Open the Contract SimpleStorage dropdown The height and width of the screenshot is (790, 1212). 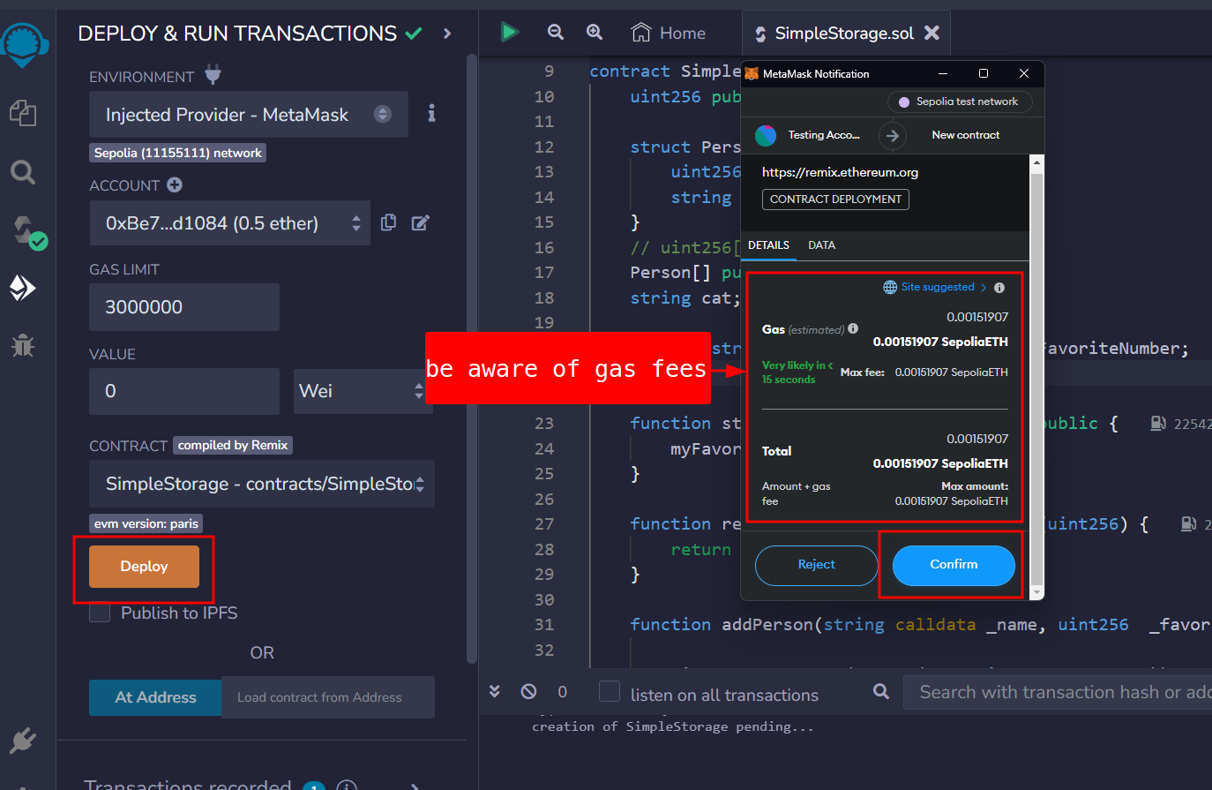coord(262,484)
